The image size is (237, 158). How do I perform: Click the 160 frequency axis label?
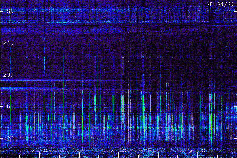coord(8,107)
